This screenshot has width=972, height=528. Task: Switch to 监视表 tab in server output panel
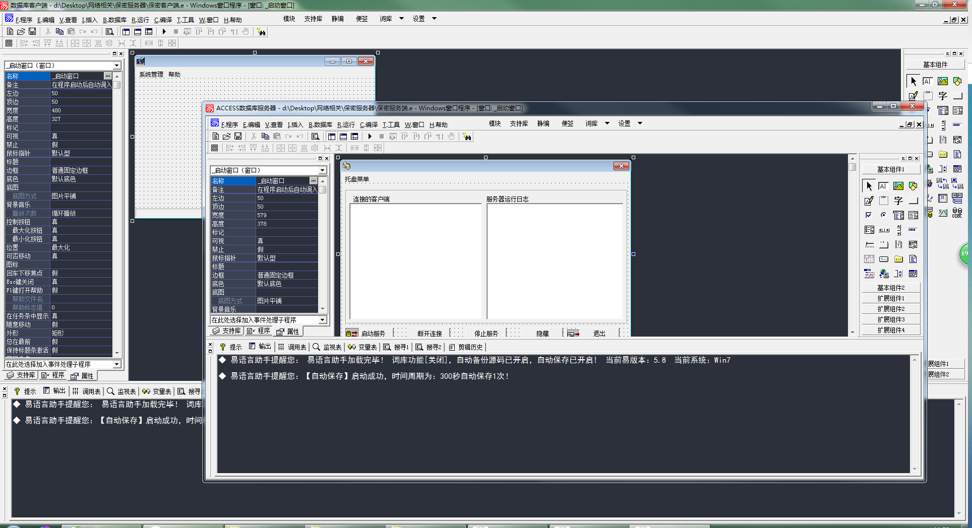coord(327,347)
